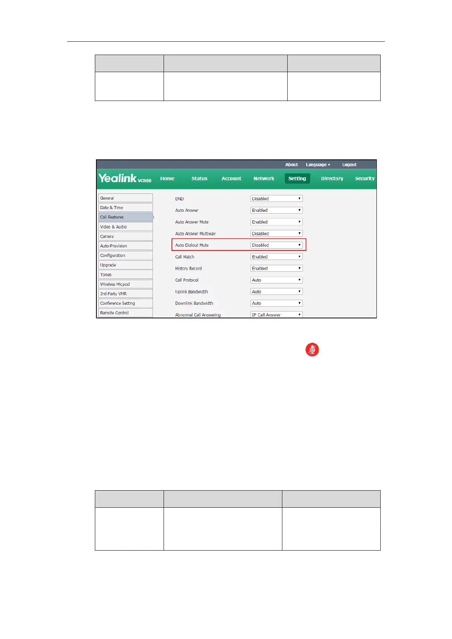Click the Uplink Bandwidth label
452x639 pixels.
click(x=192, y=292)
